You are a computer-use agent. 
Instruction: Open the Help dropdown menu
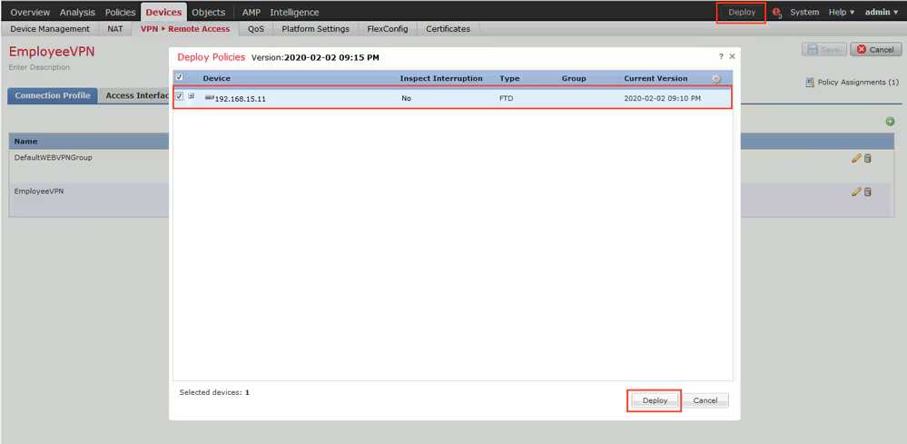point(841,13)
